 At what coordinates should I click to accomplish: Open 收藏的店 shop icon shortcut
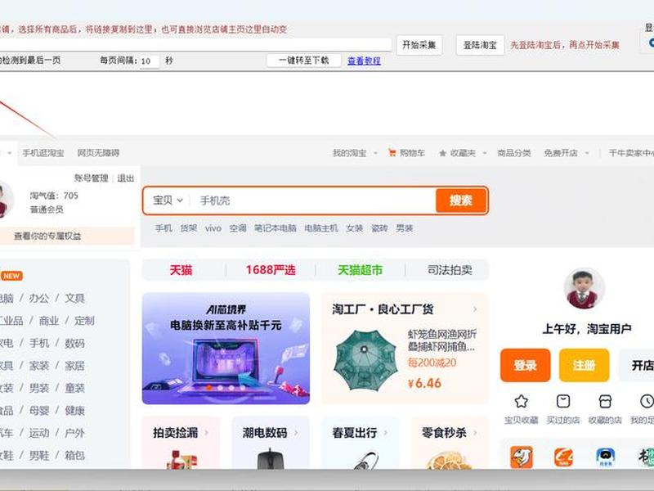pos(605,401)
